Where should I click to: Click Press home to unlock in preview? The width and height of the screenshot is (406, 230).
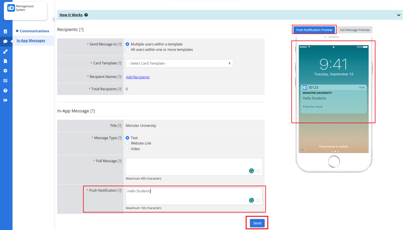(334, 147)
